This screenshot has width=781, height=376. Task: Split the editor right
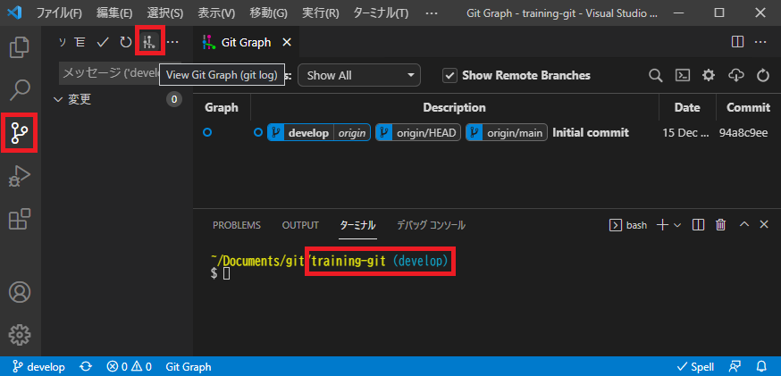click(x=738, y=42)
